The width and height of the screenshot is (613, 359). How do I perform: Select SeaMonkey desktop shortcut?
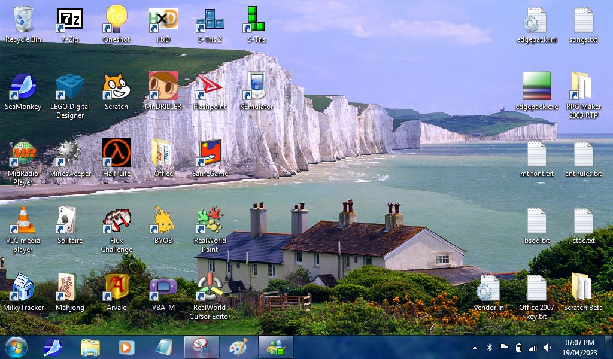click(x=23, y=86)
